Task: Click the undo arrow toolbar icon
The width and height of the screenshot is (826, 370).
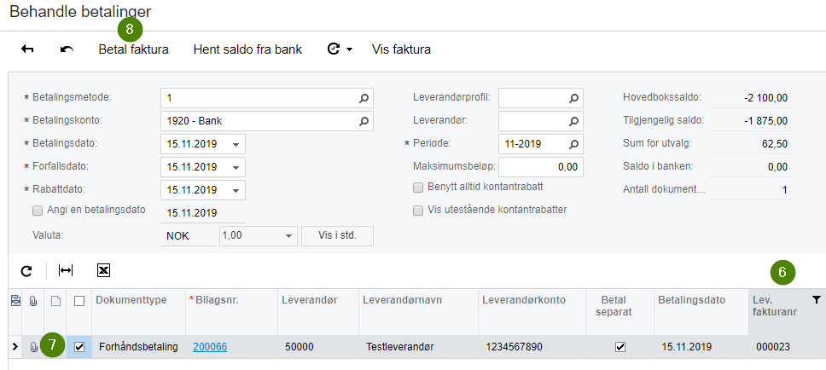Action: click(67, 49)
